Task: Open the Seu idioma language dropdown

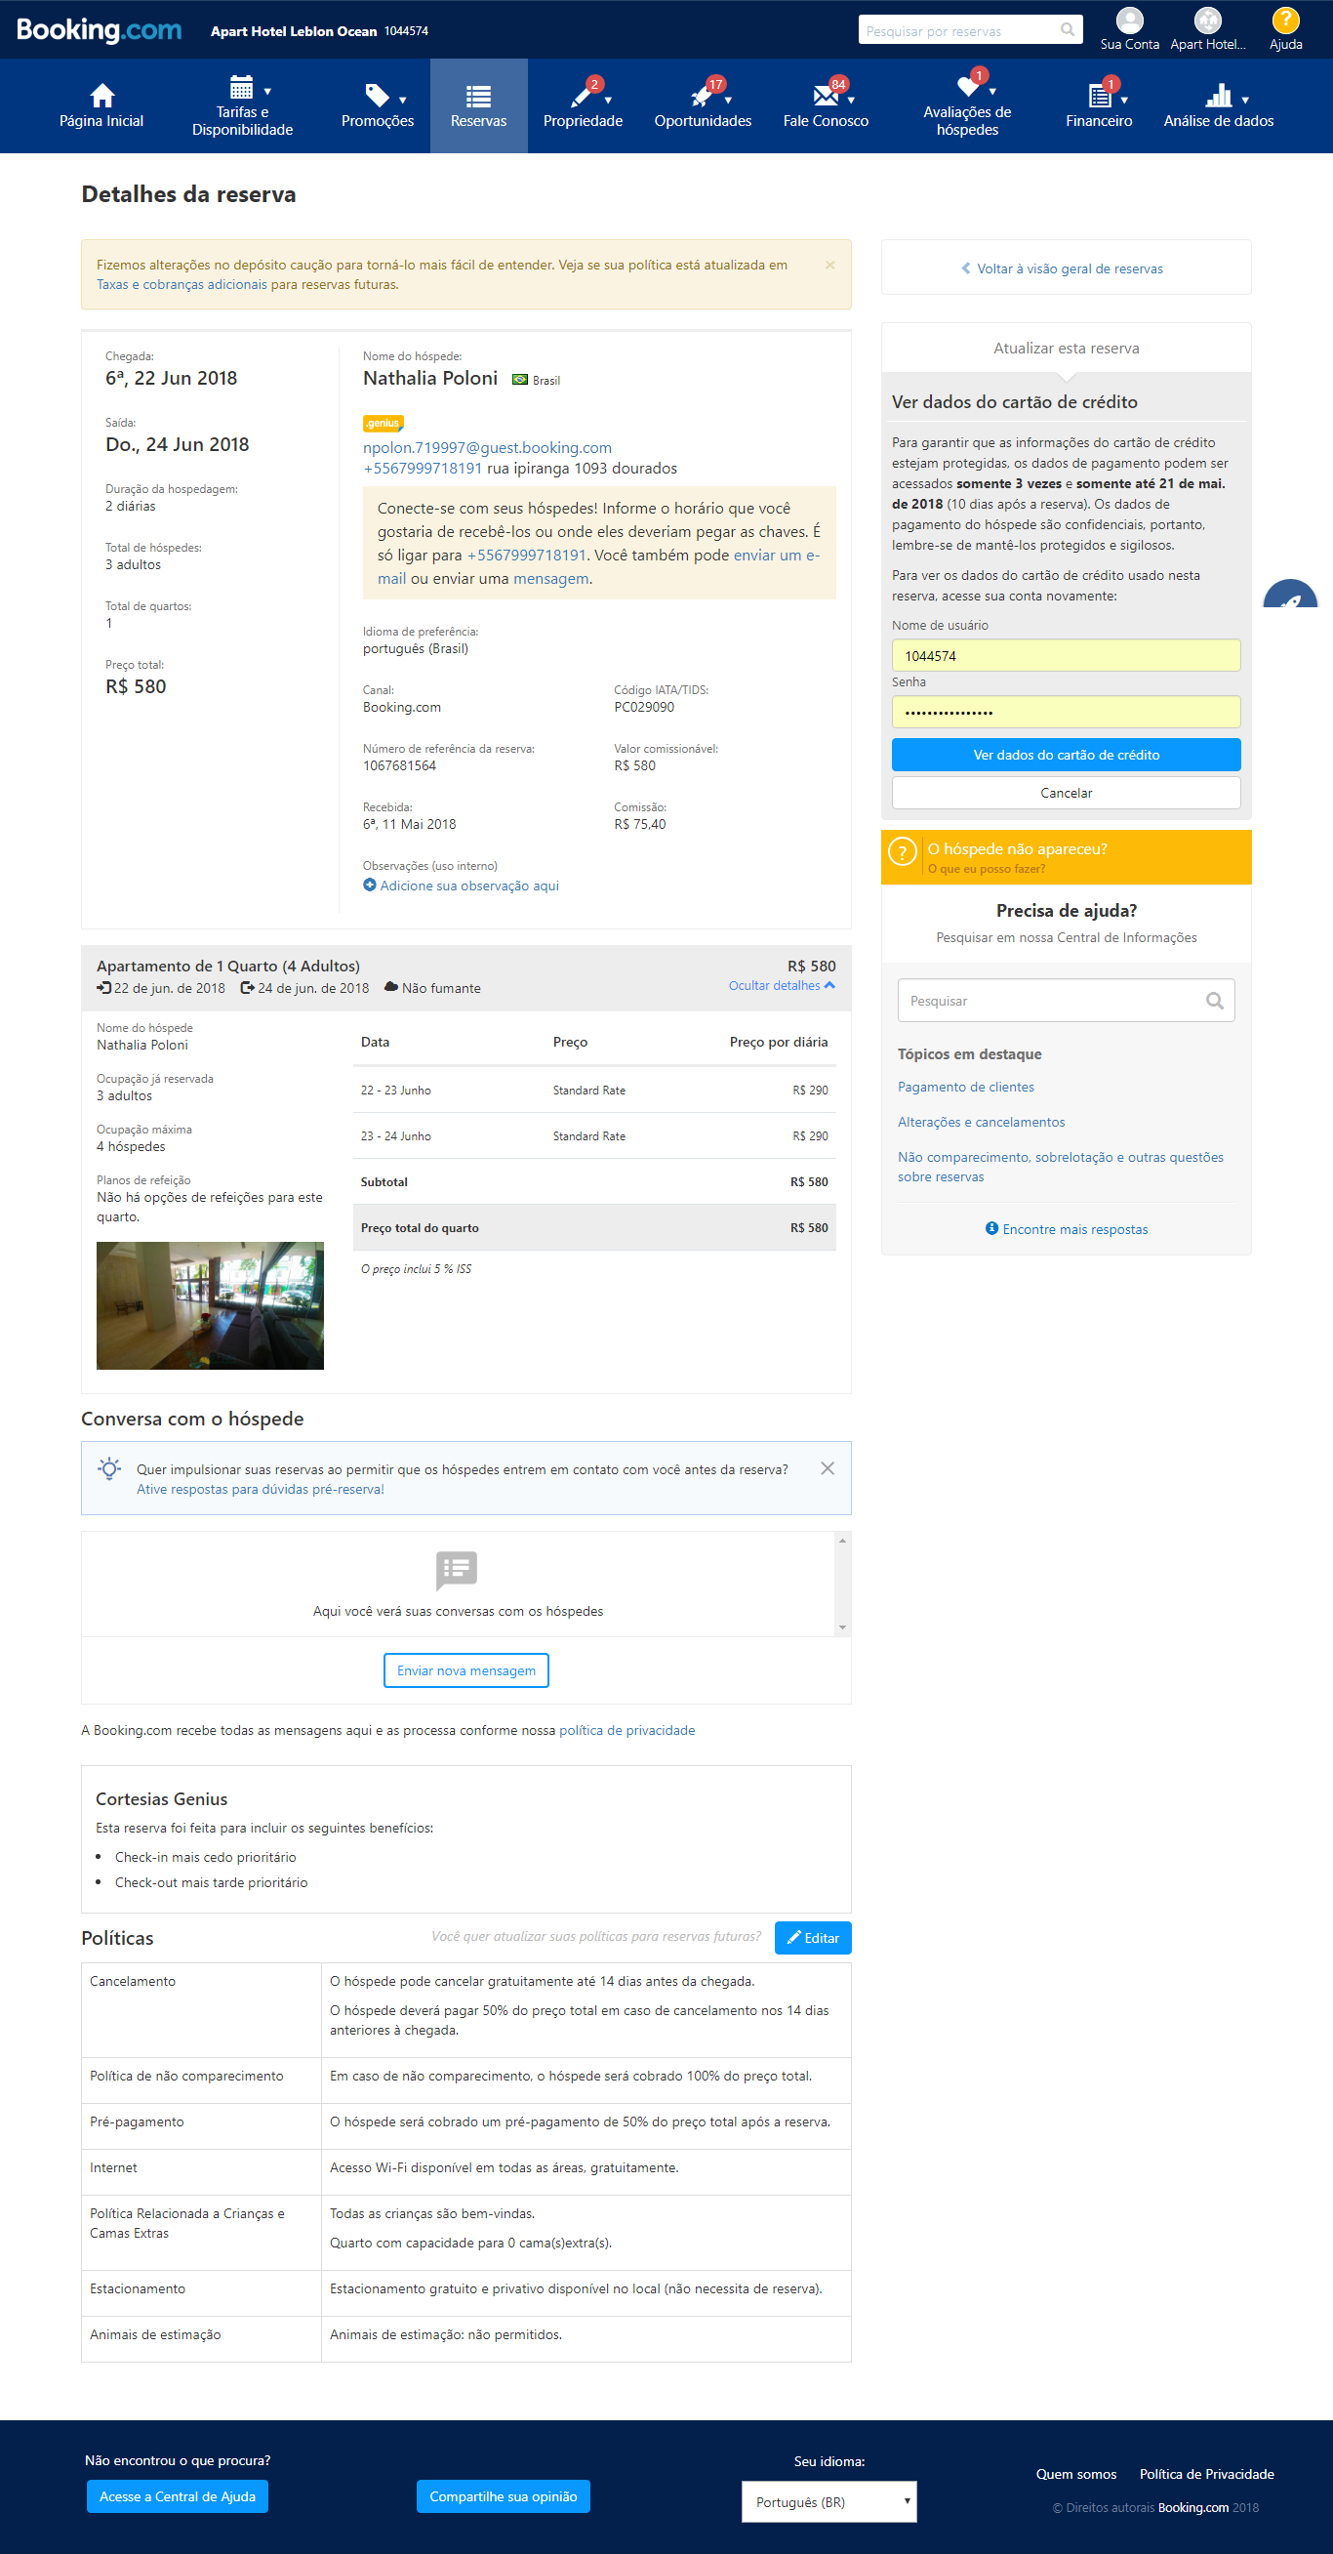Action: 828,2501
